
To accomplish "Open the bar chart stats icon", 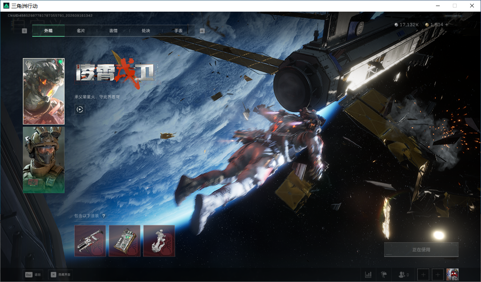I will click(x=368, y=275).
